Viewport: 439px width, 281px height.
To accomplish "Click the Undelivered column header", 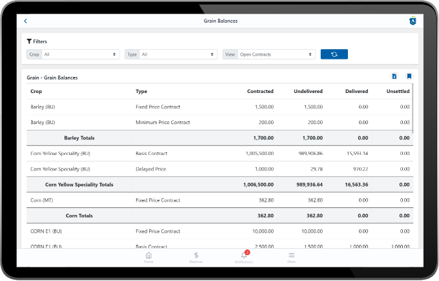I will tap(308, 91).
